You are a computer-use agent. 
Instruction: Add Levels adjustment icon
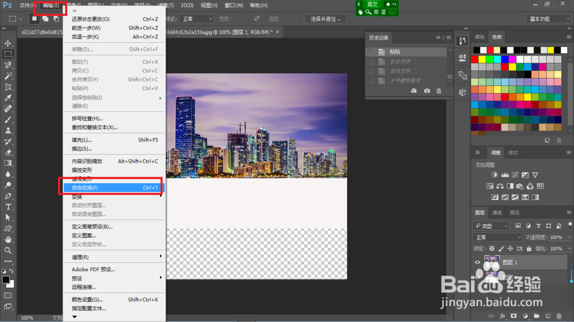tap(505, 175)
